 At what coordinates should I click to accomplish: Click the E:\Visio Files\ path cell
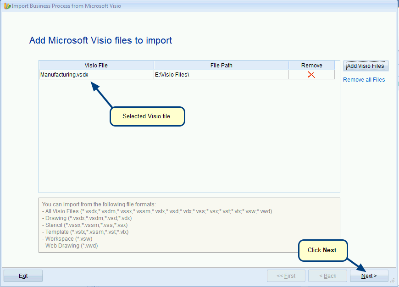point(221,75)
